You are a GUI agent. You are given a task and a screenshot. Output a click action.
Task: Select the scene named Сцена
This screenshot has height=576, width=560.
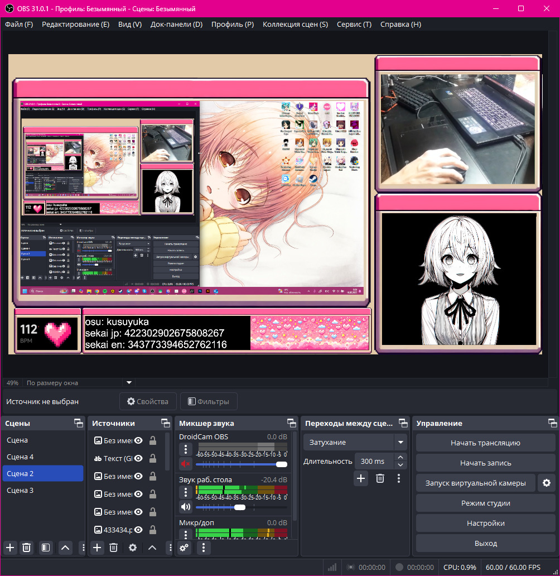coord(43,440)
